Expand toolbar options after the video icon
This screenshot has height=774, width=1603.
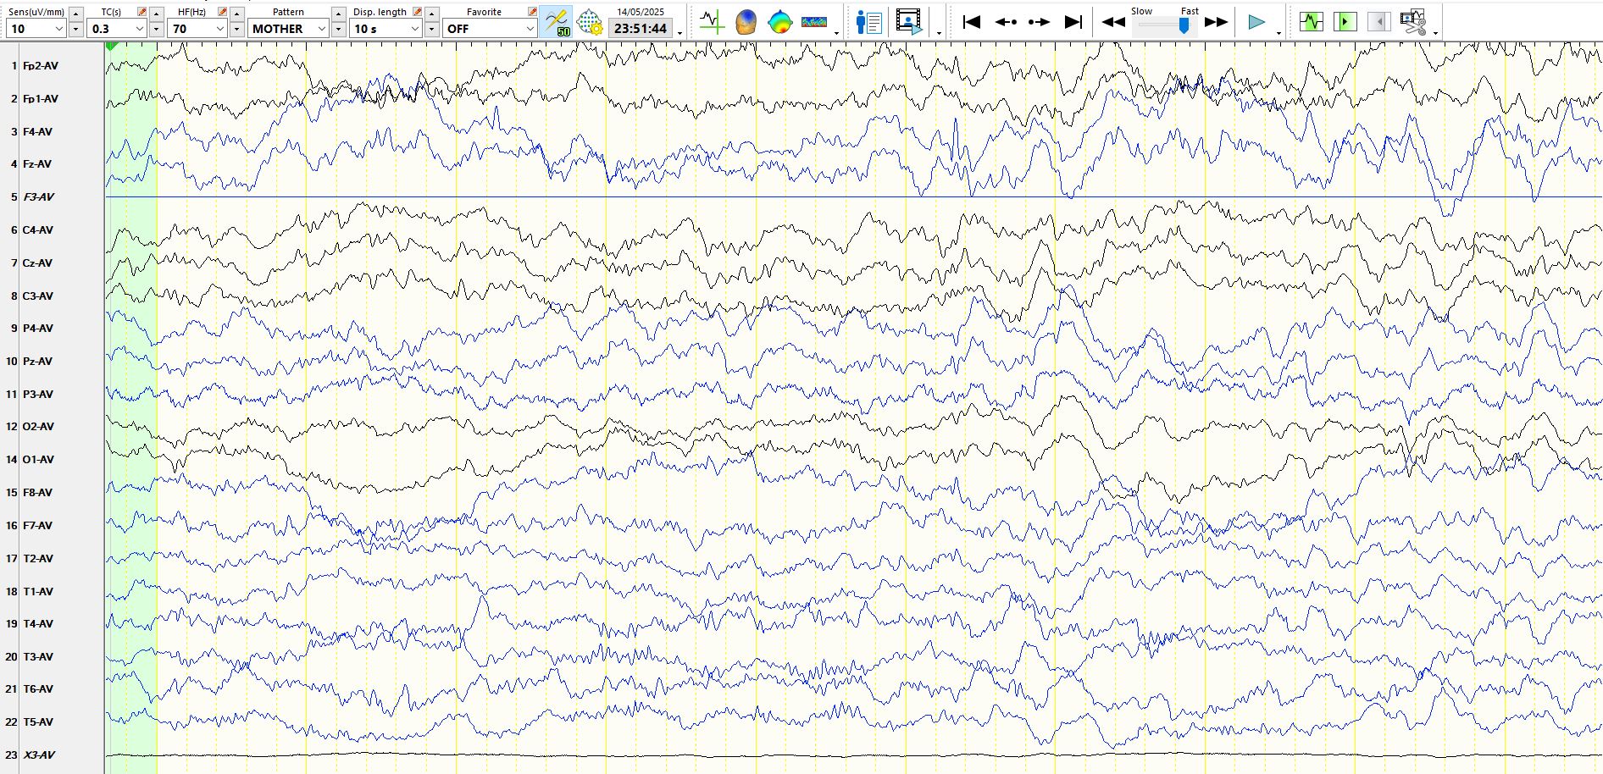[939, 33]
